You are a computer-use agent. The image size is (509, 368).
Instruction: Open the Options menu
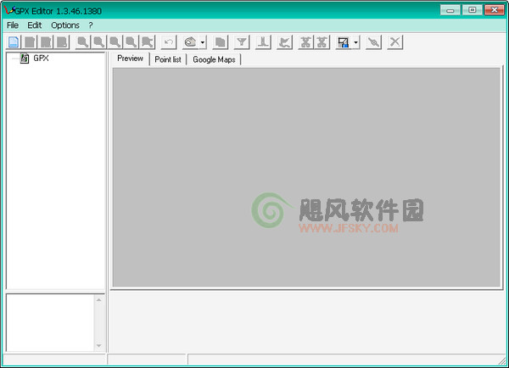(65, 25)
